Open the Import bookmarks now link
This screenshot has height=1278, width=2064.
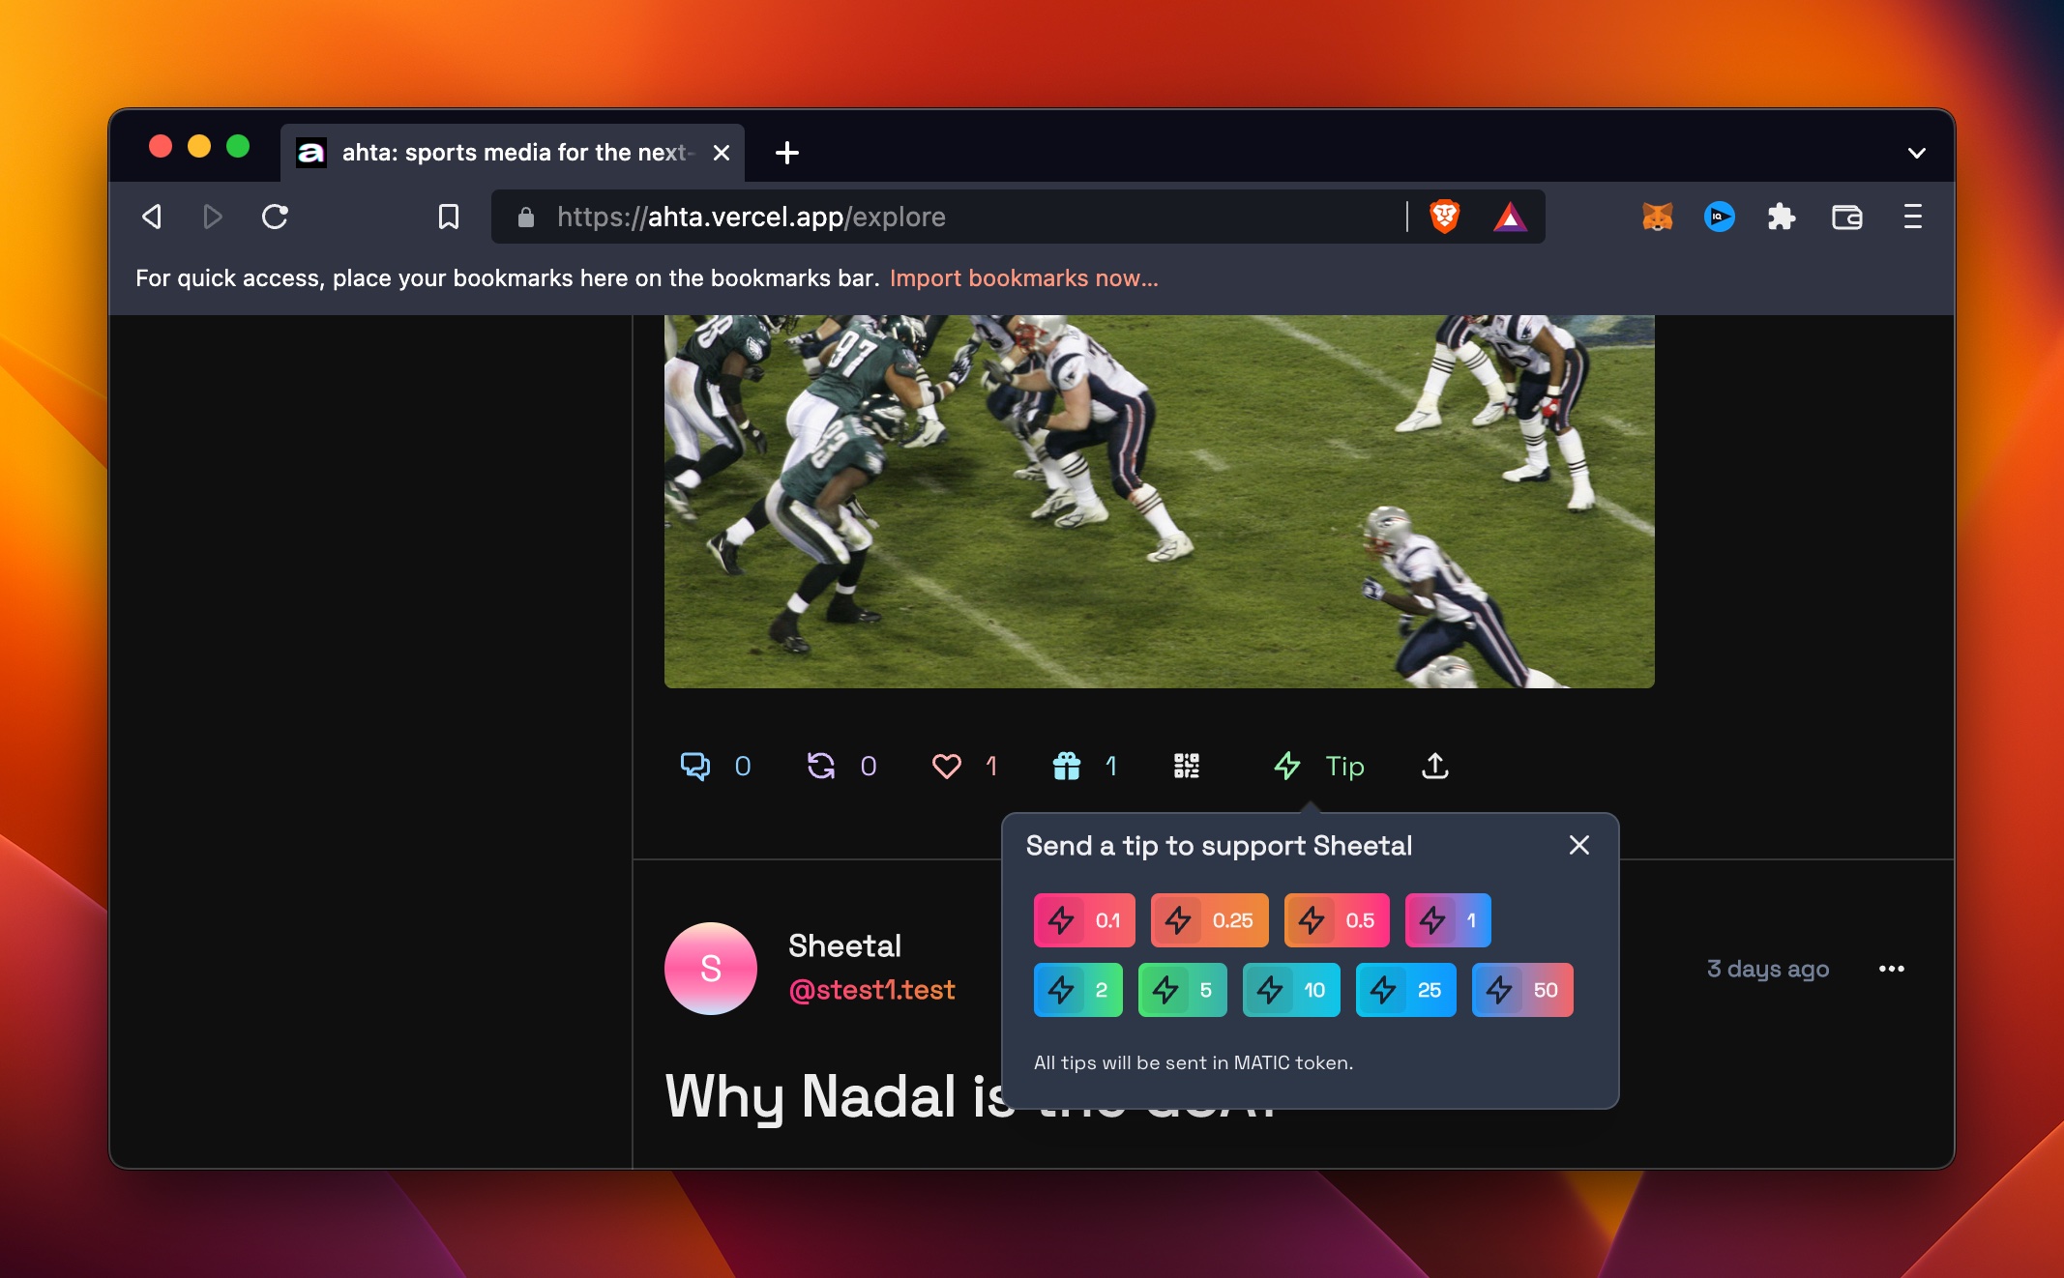1024,277
